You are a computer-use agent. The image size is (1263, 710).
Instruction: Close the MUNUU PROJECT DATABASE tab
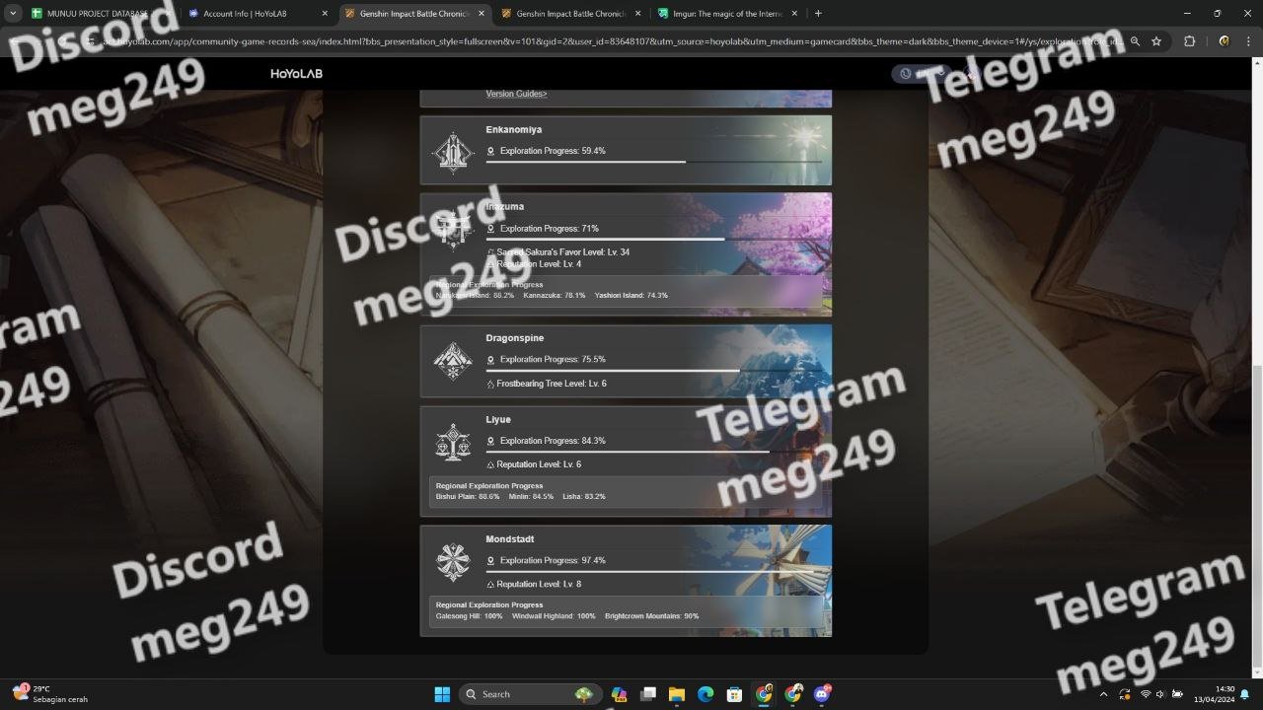click(167, 14)
